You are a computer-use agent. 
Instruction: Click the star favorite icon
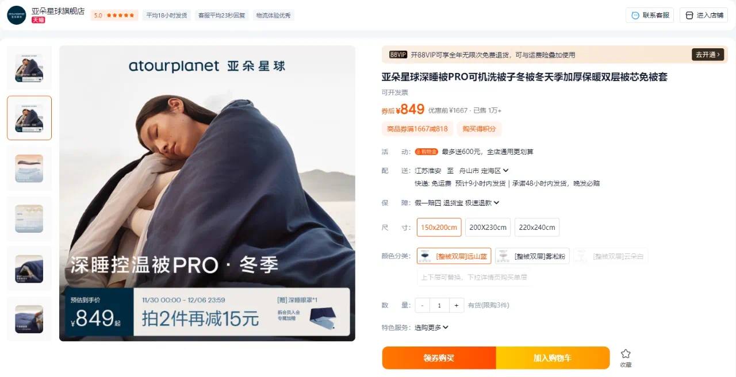tap(626, 353)
